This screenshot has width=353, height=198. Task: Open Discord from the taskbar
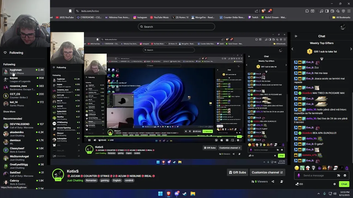(177, 194)
